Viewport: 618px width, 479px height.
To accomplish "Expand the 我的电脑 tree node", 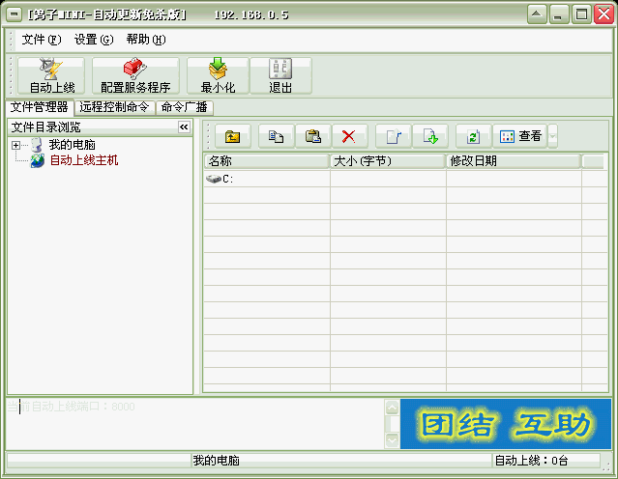I will [16, 145].
